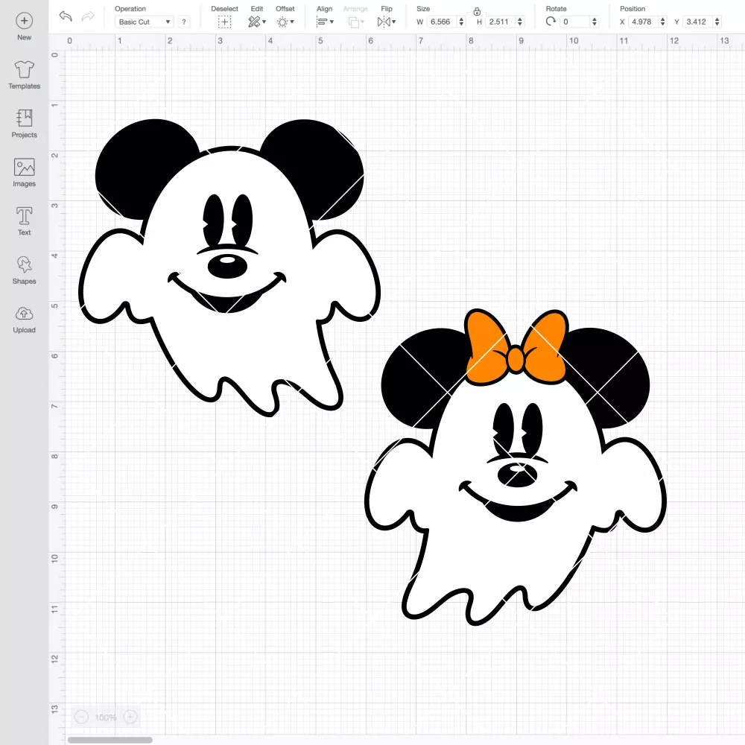
Task: Click the Y position field
Action: [697, 22]
